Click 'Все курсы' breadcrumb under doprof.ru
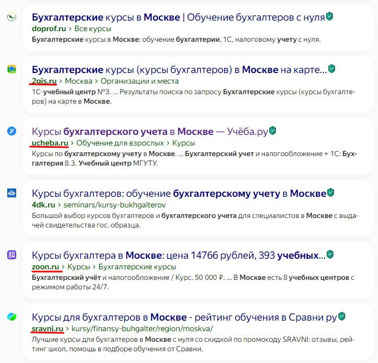Screen dimensions: 378x363 click(x=93, y=28)
